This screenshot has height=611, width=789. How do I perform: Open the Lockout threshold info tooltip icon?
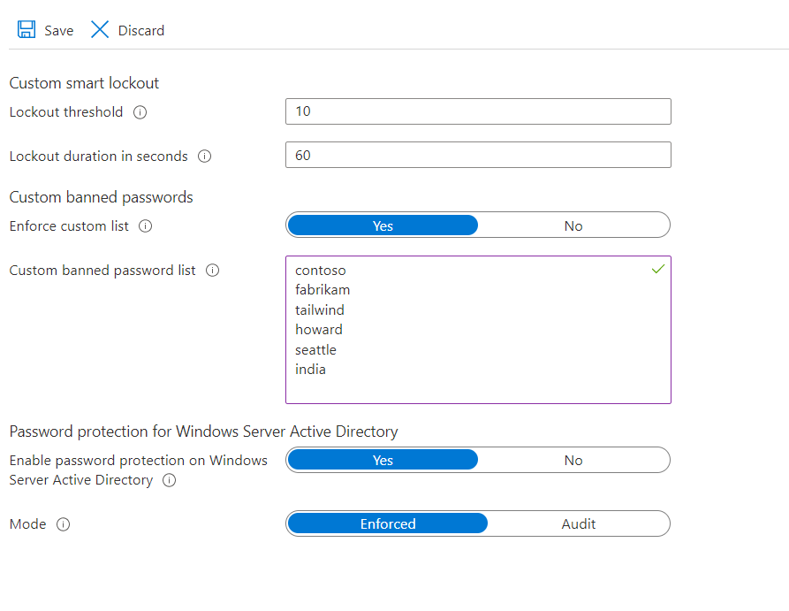[x=140, y=112]
